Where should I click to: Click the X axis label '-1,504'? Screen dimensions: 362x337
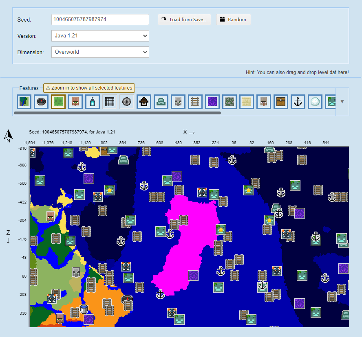29,143
